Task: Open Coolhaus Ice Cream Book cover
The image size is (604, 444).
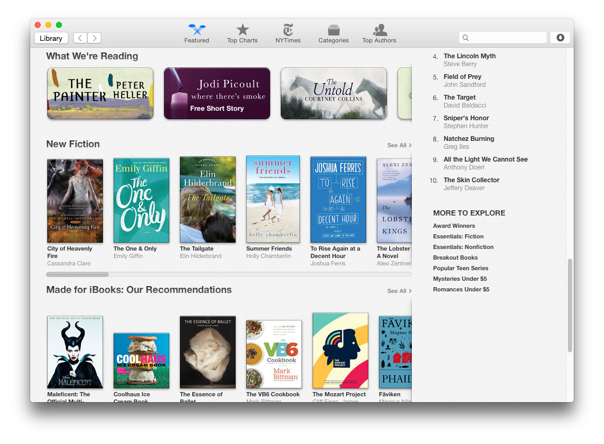Action: point(141,361)
